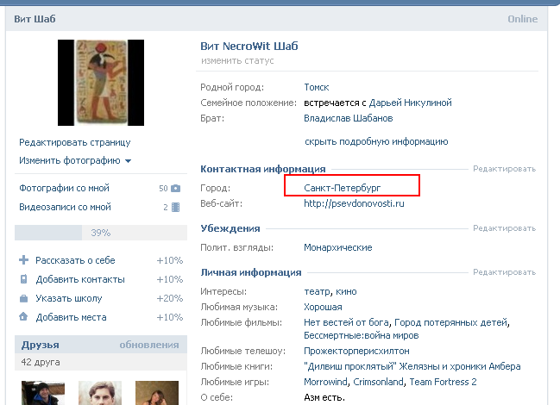Image resolution: width=560 pixels, height=405 pixels.
Task: Click hometown link Томск
Action: (x=317, y=87)
